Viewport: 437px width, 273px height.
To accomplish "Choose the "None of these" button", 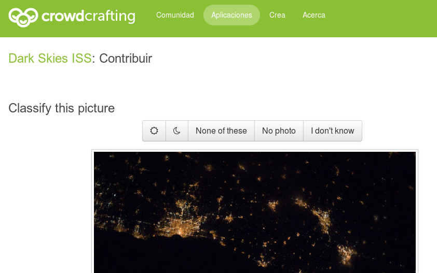I will (221, 131).
